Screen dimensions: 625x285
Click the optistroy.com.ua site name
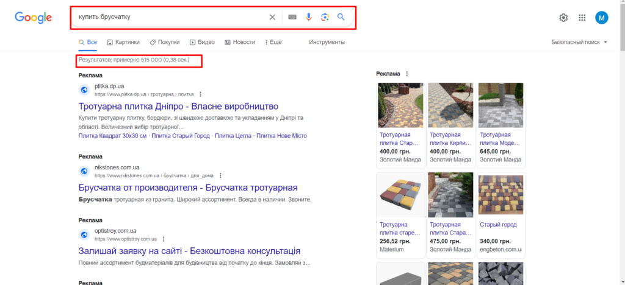(115, 231)
